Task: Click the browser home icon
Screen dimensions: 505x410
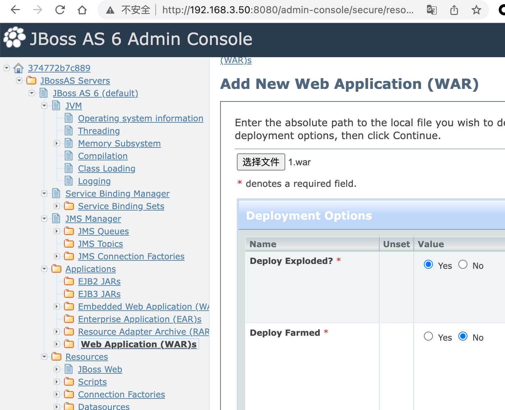Action: 82,10
